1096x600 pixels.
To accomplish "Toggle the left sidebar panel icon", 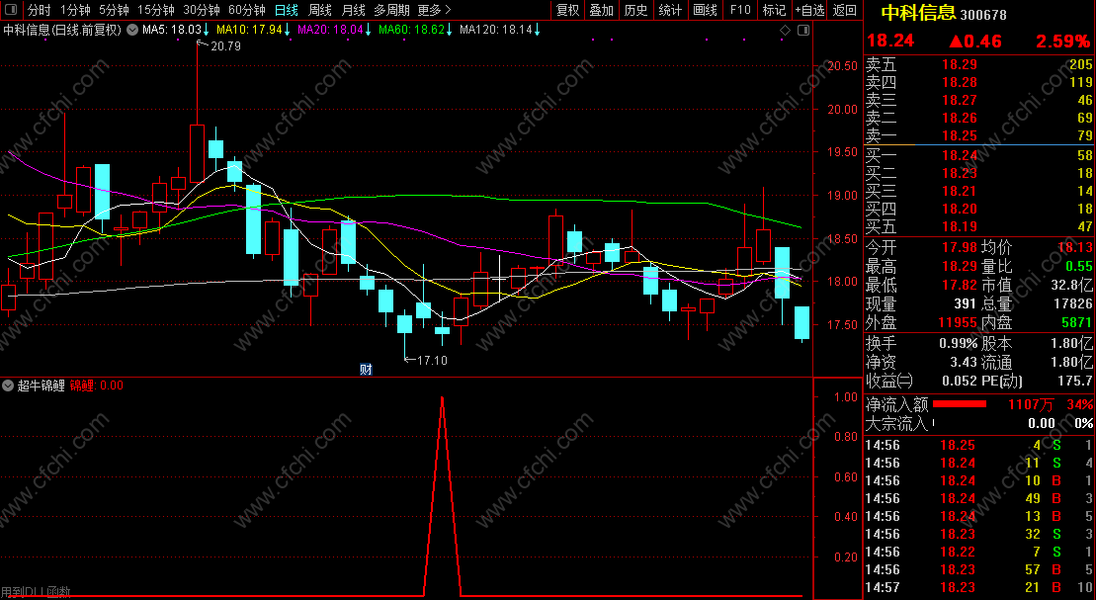I will coord(11,10).
